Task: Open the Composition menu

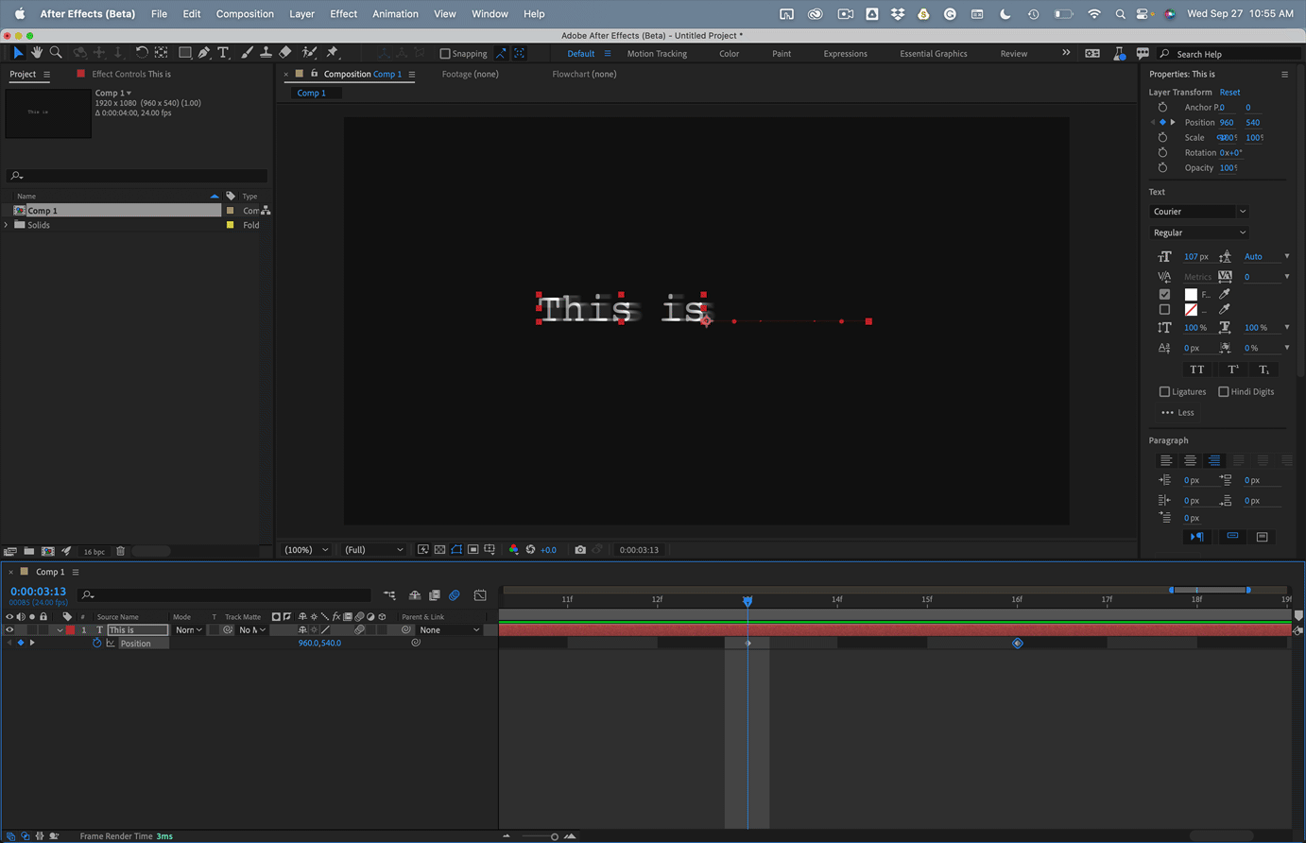Action: (x=245, y=14)
